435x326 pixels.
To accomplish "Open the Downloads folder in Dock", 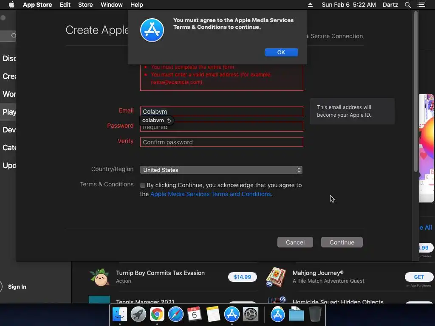I will pos(296,315).
